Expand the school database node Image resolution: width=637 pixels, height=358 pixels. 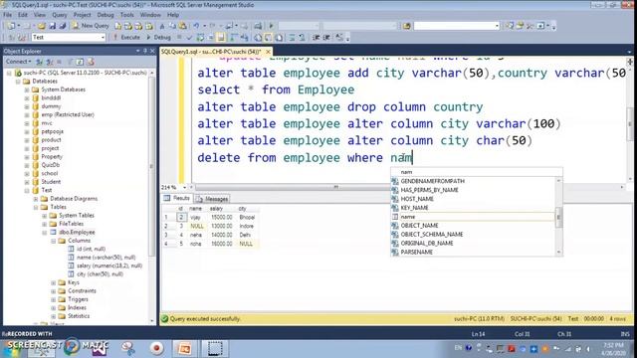click(27, 173)
